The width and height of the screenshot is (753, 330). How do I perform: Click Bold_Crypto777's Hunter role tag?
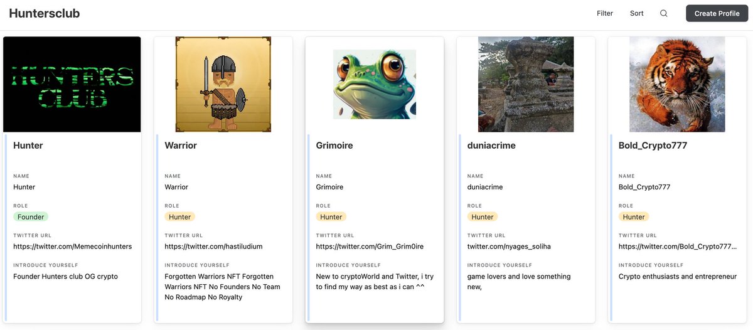click(x=634, y=217)
